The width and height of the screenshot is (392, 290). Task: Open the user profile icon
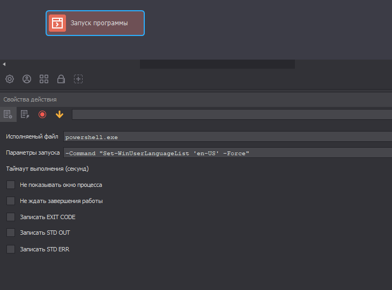[27, 79]
